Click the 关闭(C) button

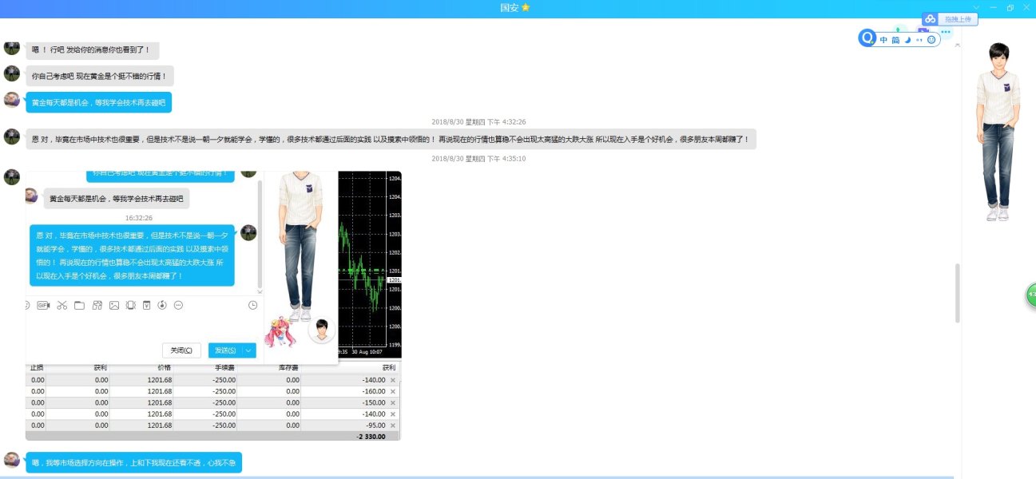pos(181,350)
